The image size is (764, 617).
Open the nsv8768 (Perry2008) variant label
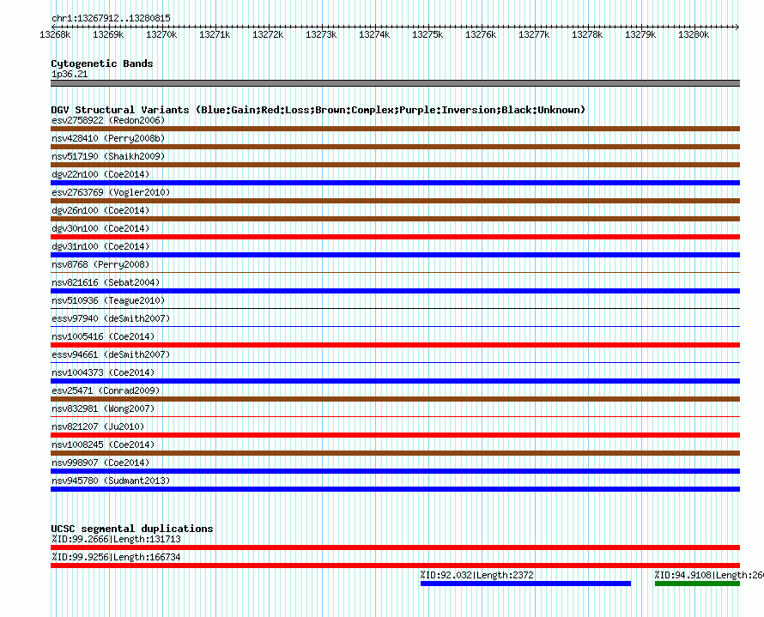(100, 264)
